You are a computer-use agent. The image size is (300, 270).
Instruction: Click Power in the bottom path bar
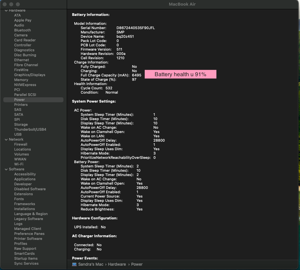coord(137,264)
